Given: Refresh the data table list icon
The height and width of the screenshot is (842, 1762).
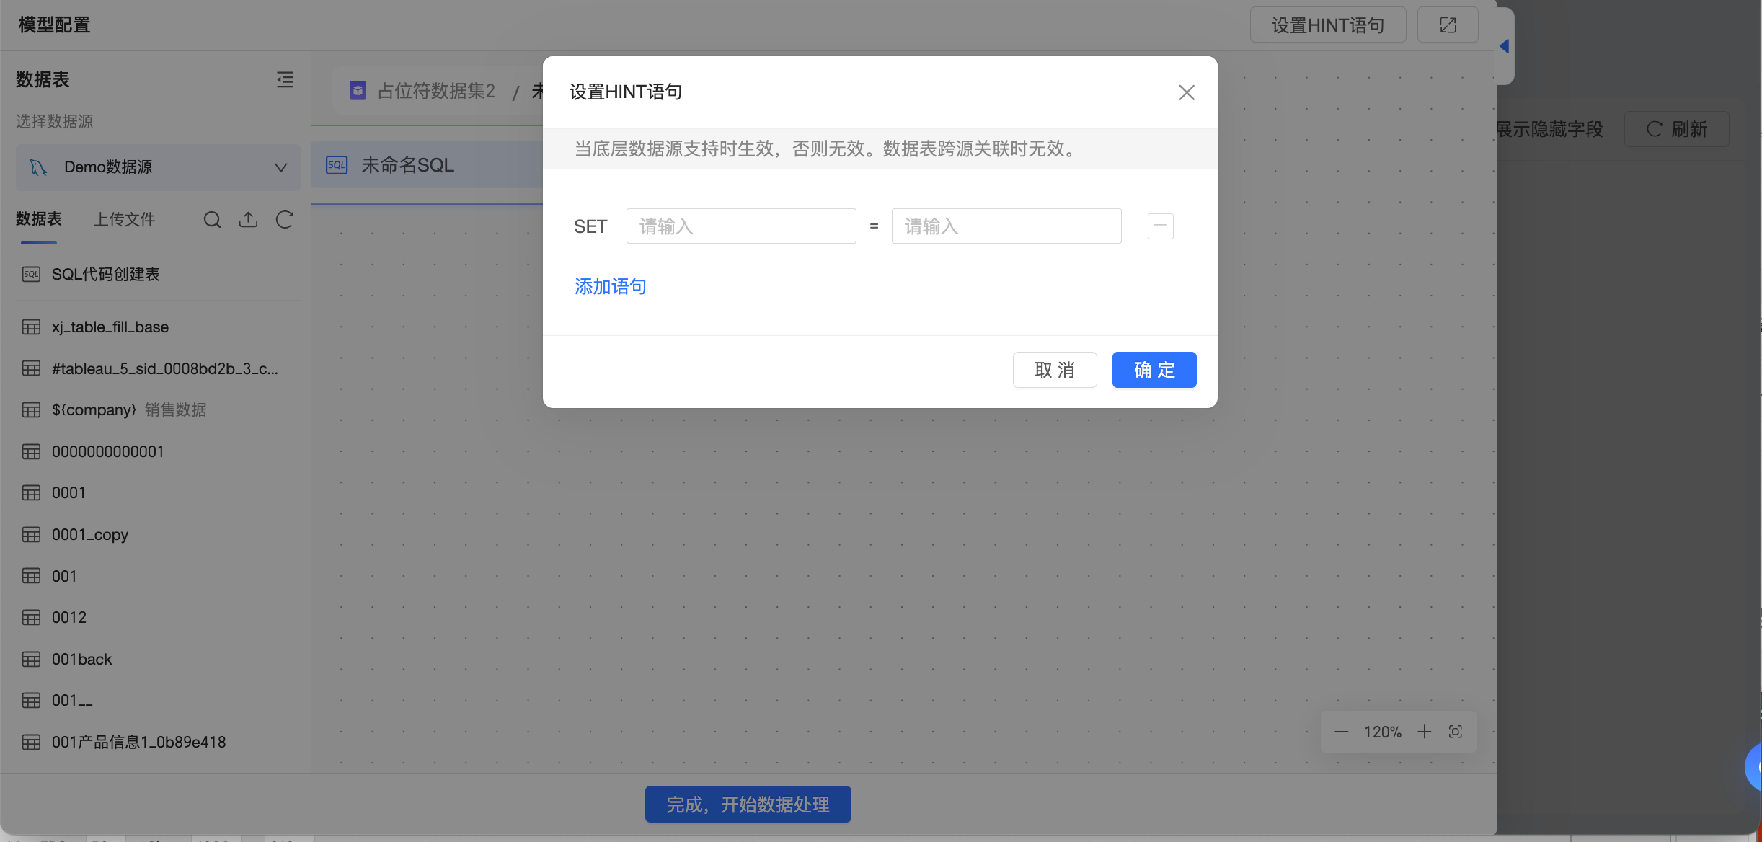Looking at the screenshot, I should point(285,219).
